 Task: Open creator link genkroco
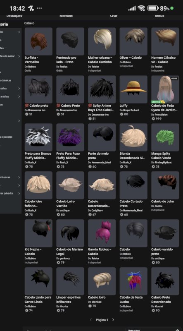[x=65, y=258]
